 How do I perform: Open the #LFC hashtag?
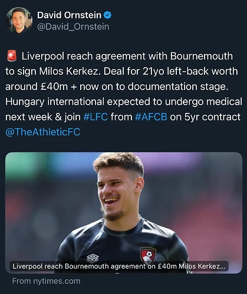95,117
